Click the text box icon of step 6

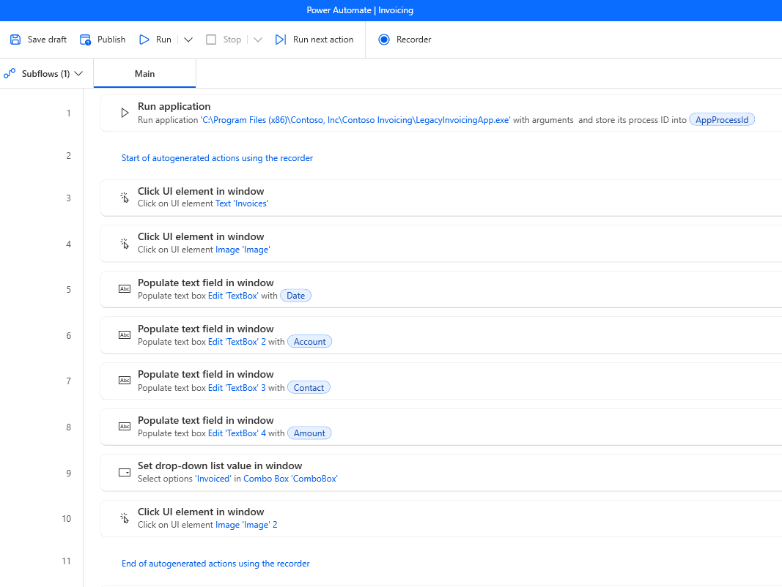click(x=124, y=334)
